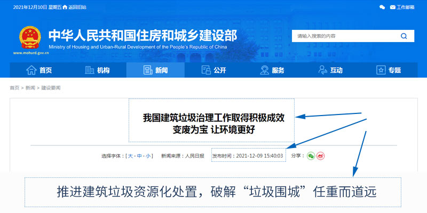Open the 专题 navigation tab

[x=389, y=70]
